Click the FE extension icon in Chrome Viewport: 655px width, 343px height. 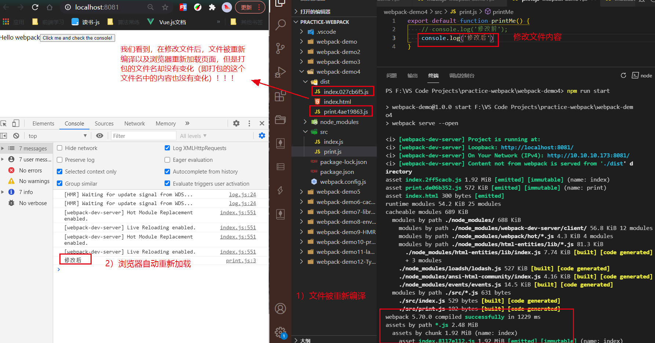click(183, 7)
